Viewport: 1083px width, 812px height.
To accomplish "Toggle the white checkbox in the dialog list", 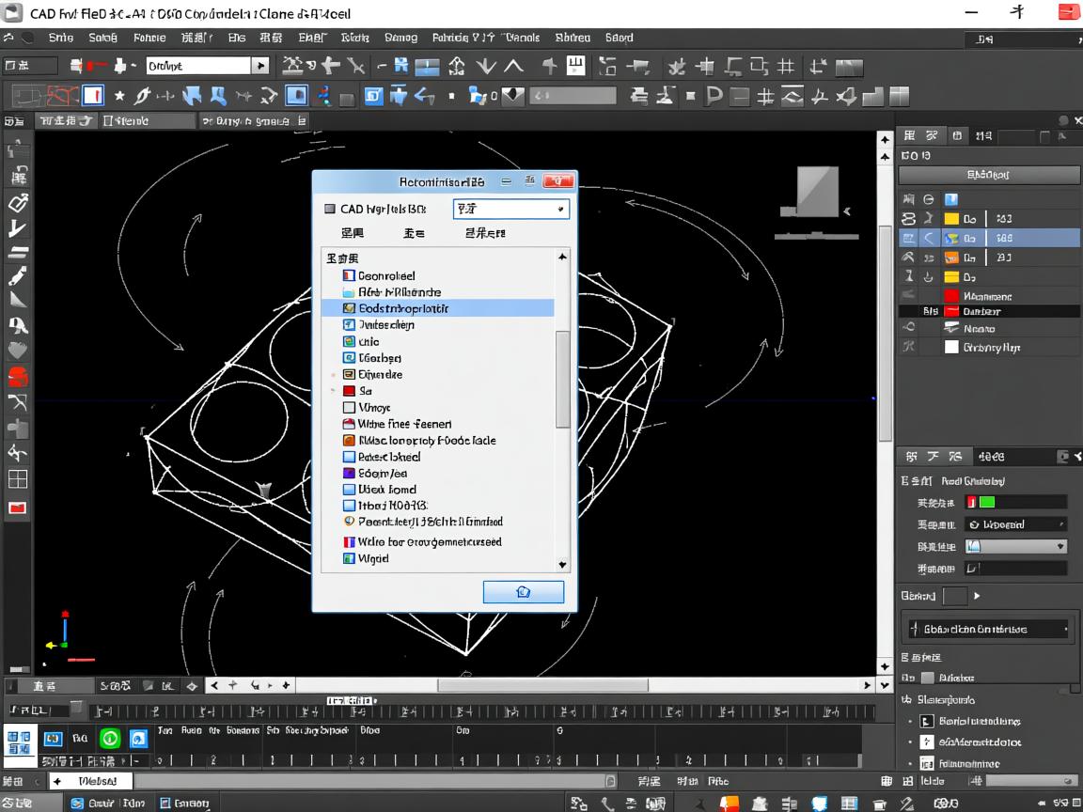I will (x=349, y=408).
